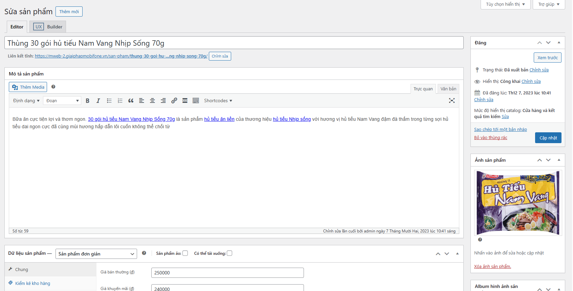Viewport: 573px width, 291px height.
Task: Open the Chung product data tab
Action: pos(50,269)
